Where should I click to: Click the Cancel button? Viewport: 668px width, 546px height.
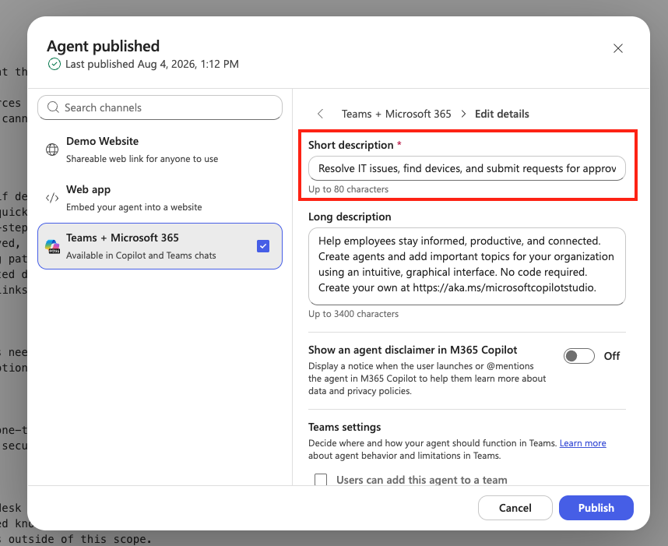(x=515, y=508)
